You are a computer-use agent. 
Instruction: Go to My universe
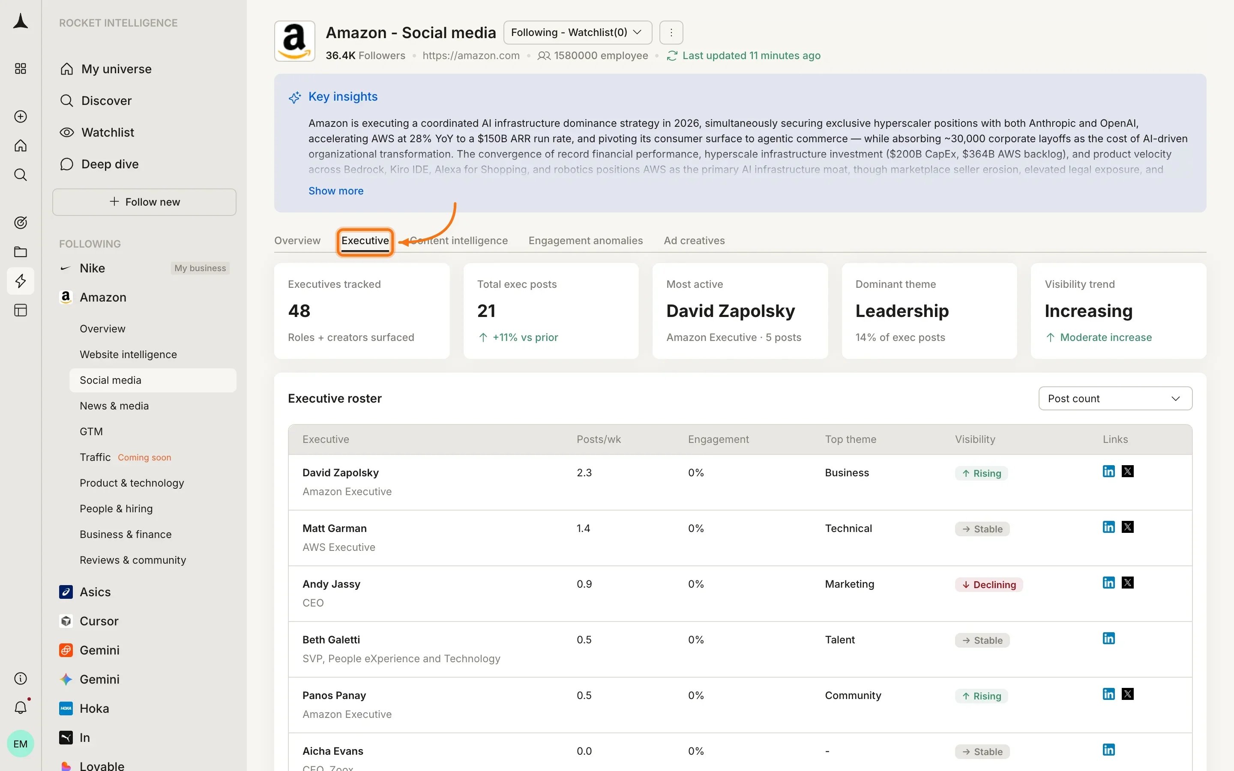116,69
